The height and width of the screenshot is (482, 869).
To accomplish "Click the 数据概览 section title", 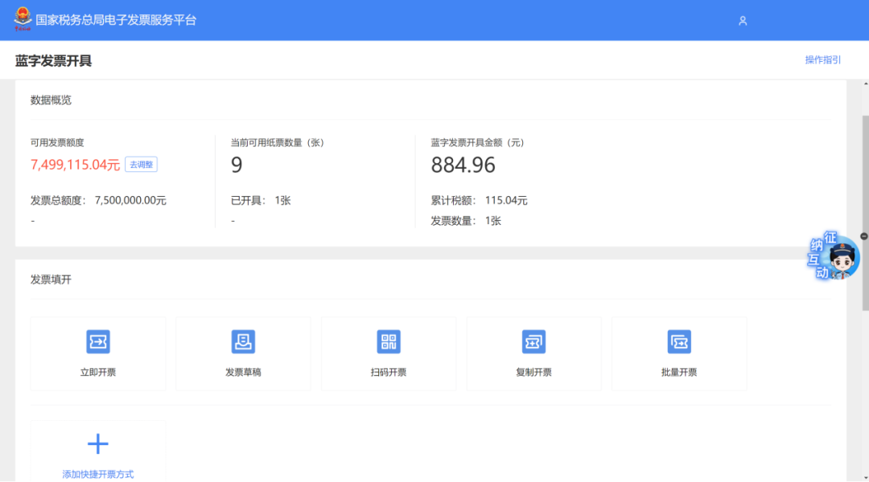I will (x=51, y=100).
